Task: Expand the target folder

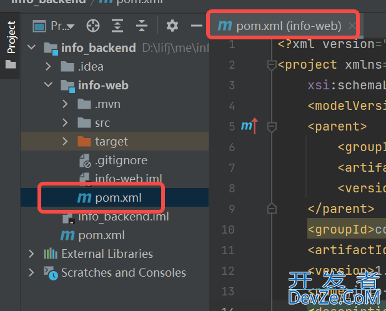Action: coord(65,141)
